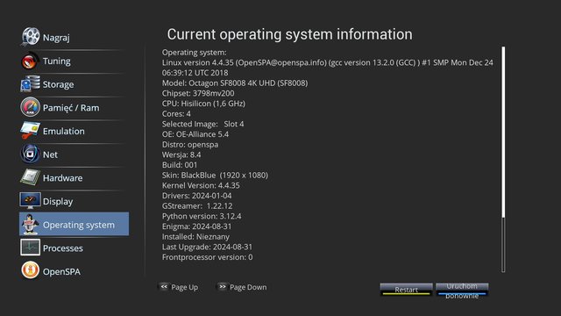561x316 pixels.
Task: Click the Distro: openspa line
Action: click(x=190, y=144)
